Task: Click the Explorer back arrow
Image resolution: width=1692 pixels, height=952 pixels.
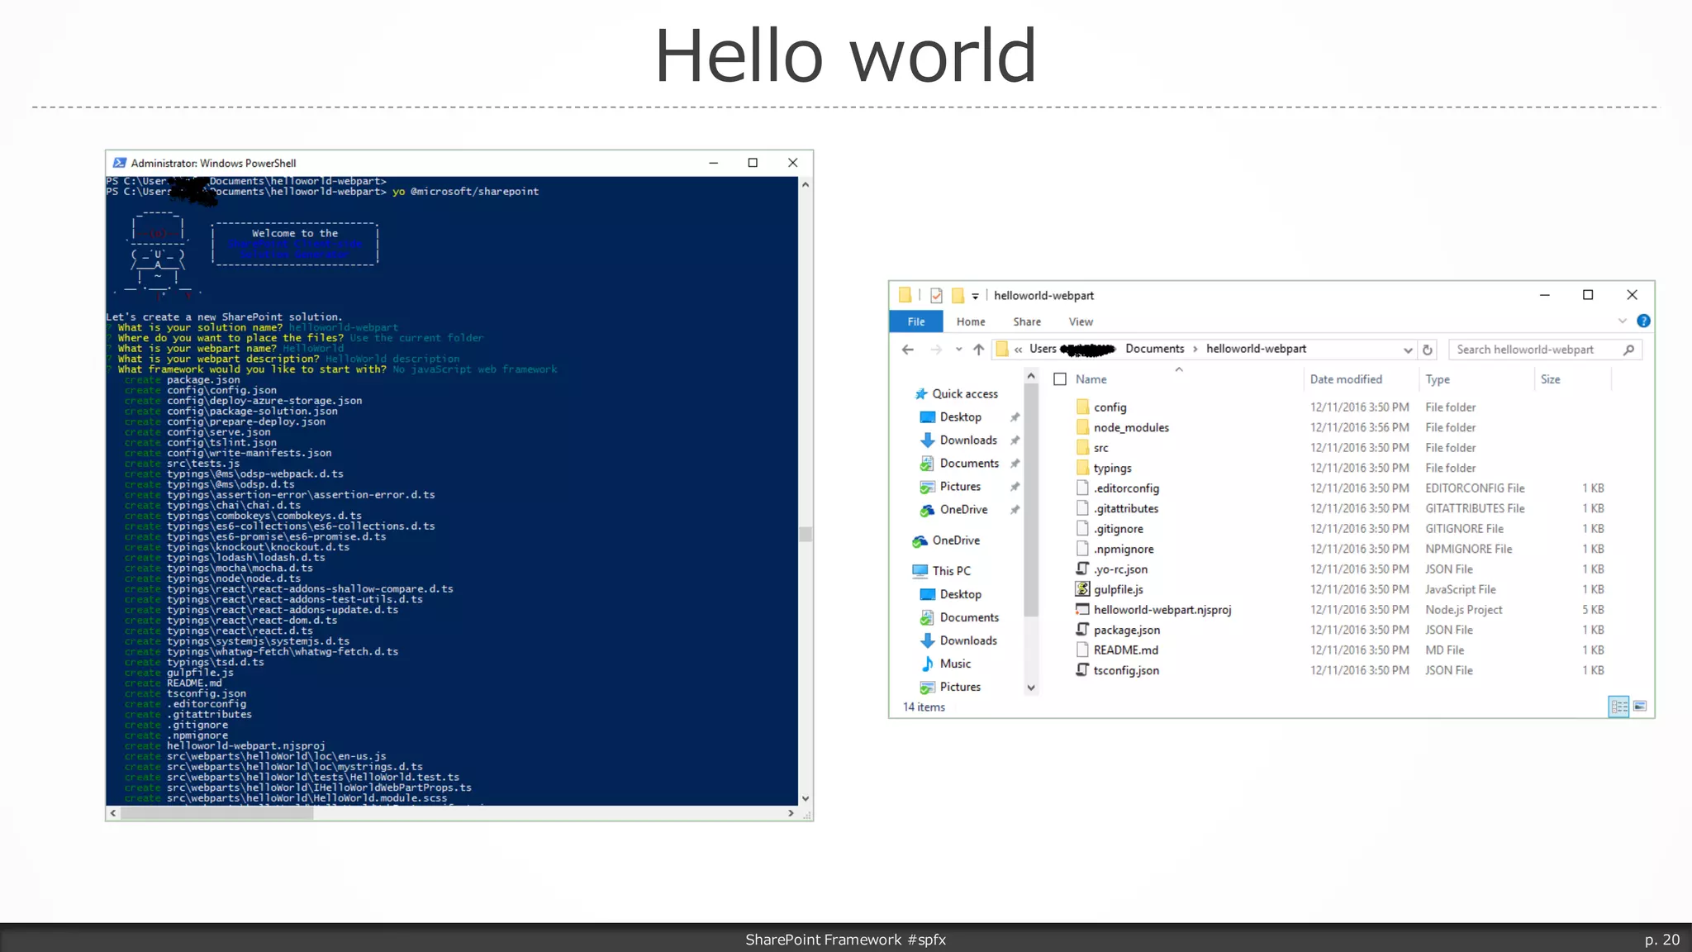Action: click(908, 350)
